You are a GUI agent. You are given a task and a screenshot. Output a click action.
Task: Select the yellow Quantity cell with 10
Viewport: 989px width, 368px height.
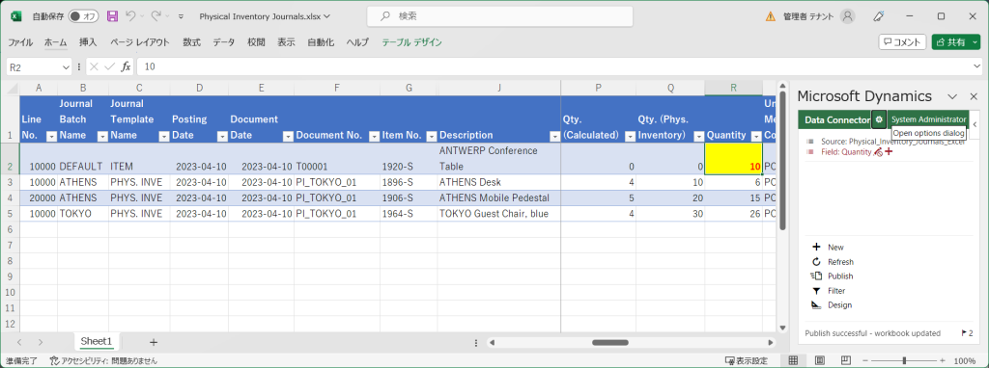click(x=734, y=159)
